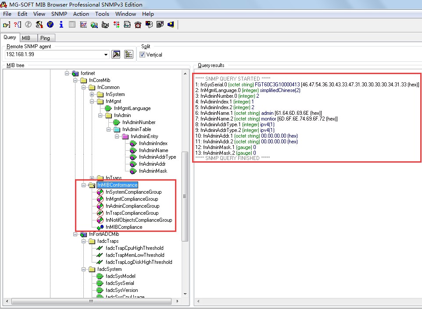
Task: Click the blue letter i info icon
Action: [61, 25]
